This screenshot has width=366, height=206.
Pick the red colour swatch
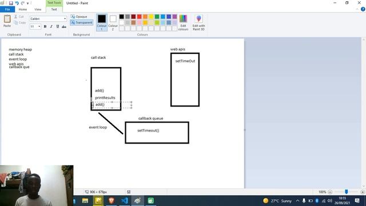click(x=140, y=17)
